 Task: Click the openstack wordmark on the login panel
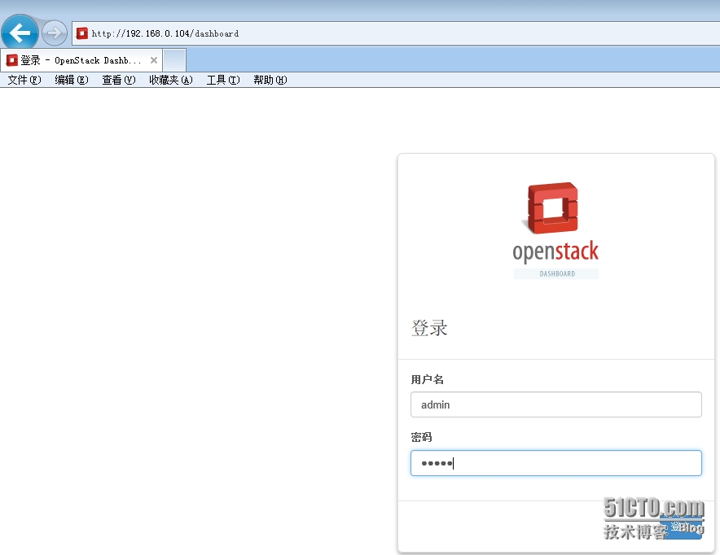(x=555, y=251)
